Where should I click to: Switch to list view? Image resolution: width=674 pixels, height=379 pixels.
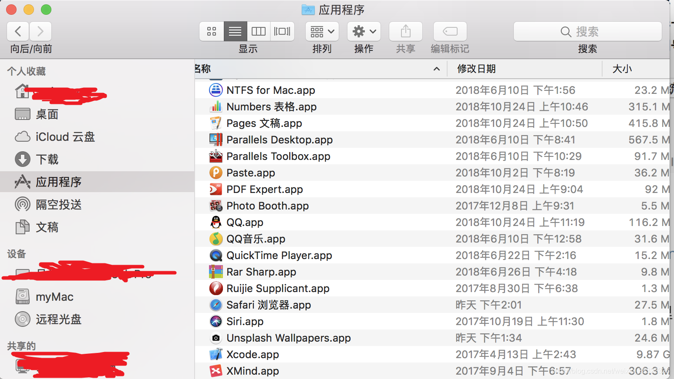coord(235,31)
